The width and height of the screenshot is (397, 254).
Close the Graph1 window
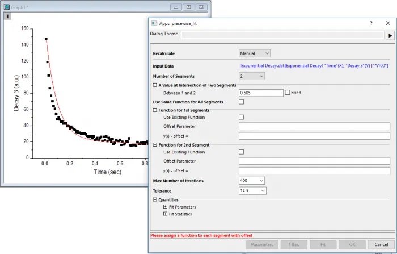click(201, 7)
